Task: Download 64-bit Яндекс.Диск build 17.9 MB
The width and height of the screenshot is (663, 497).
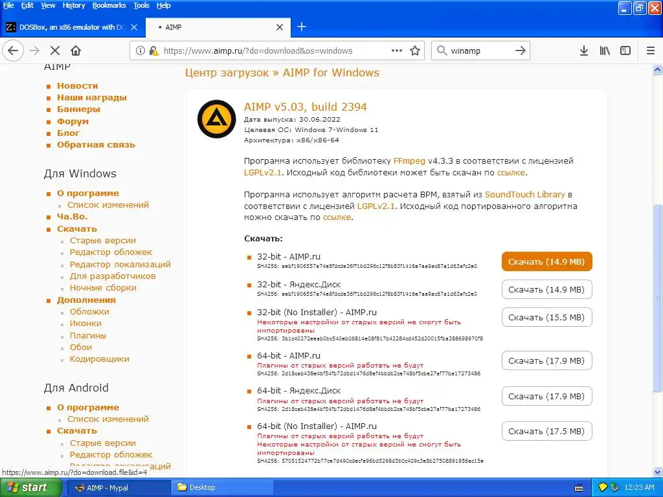Action: 546,396
